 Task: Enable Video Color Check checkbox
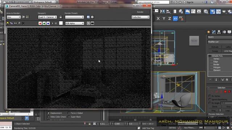[x=48, y=117]
